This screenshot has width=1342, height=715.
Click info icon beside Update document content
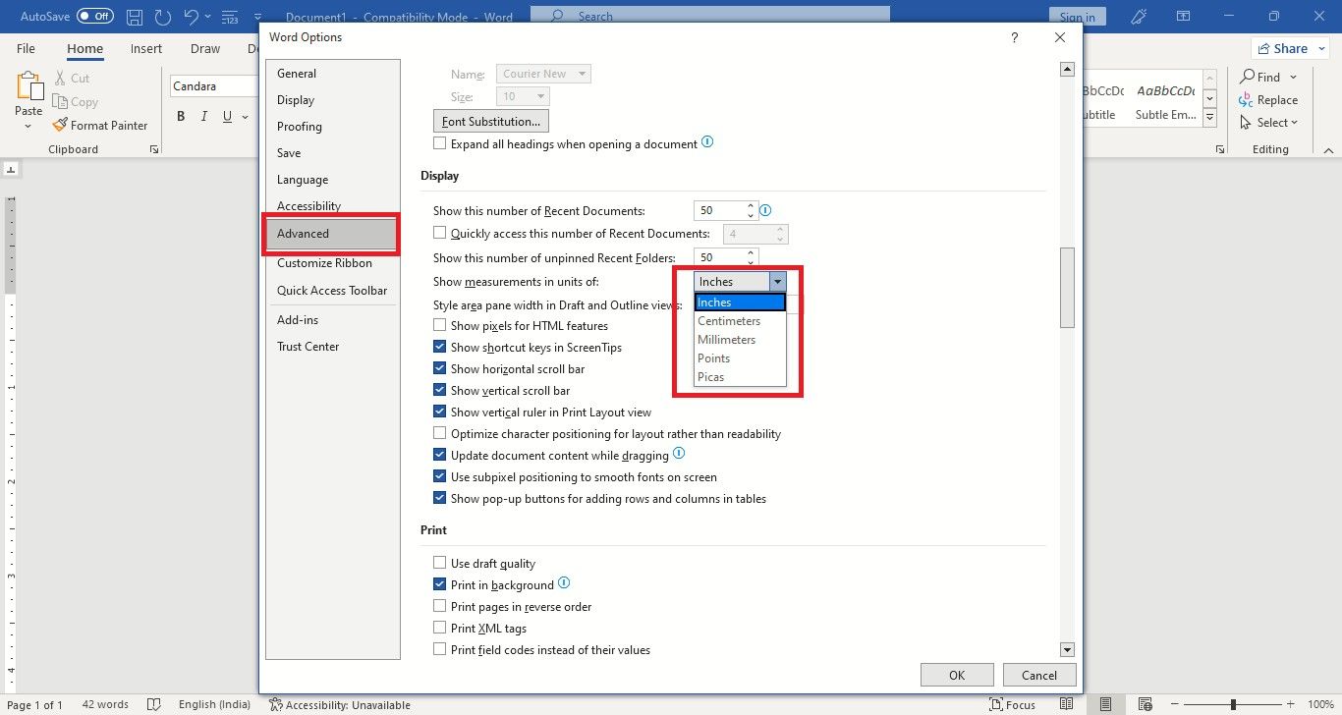pyautogui.click(x=679, y=455)
